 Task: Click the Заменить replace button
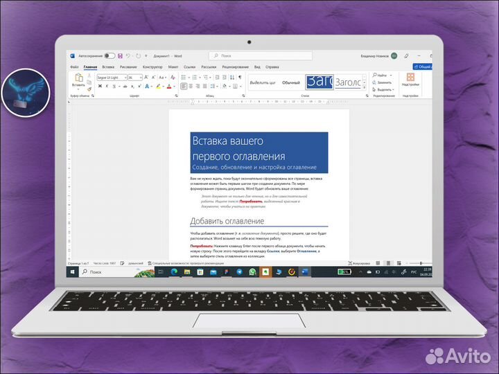click(x=382, y=82)
